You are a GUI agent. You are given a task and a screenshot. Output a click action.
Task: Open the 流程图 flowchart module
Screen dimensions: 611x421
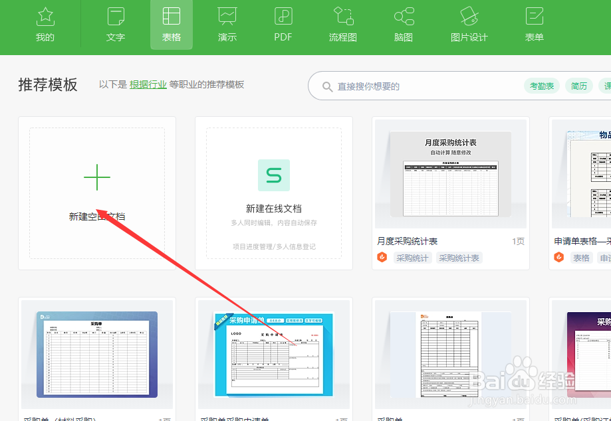point(343,25)
